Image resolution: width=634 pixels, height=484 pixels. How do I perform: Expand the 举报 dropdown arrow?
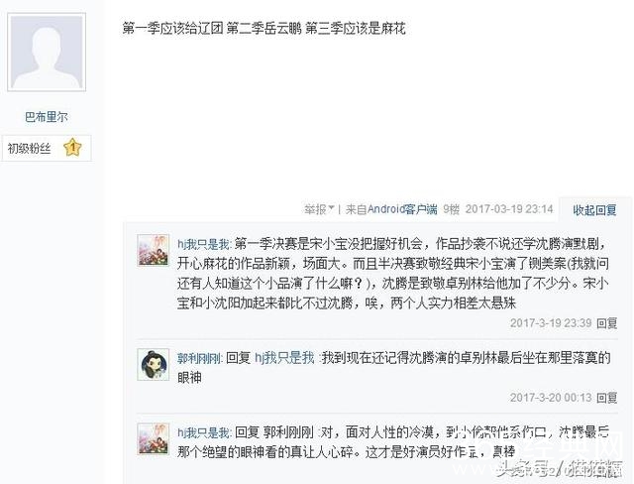[x=331, y=208]
